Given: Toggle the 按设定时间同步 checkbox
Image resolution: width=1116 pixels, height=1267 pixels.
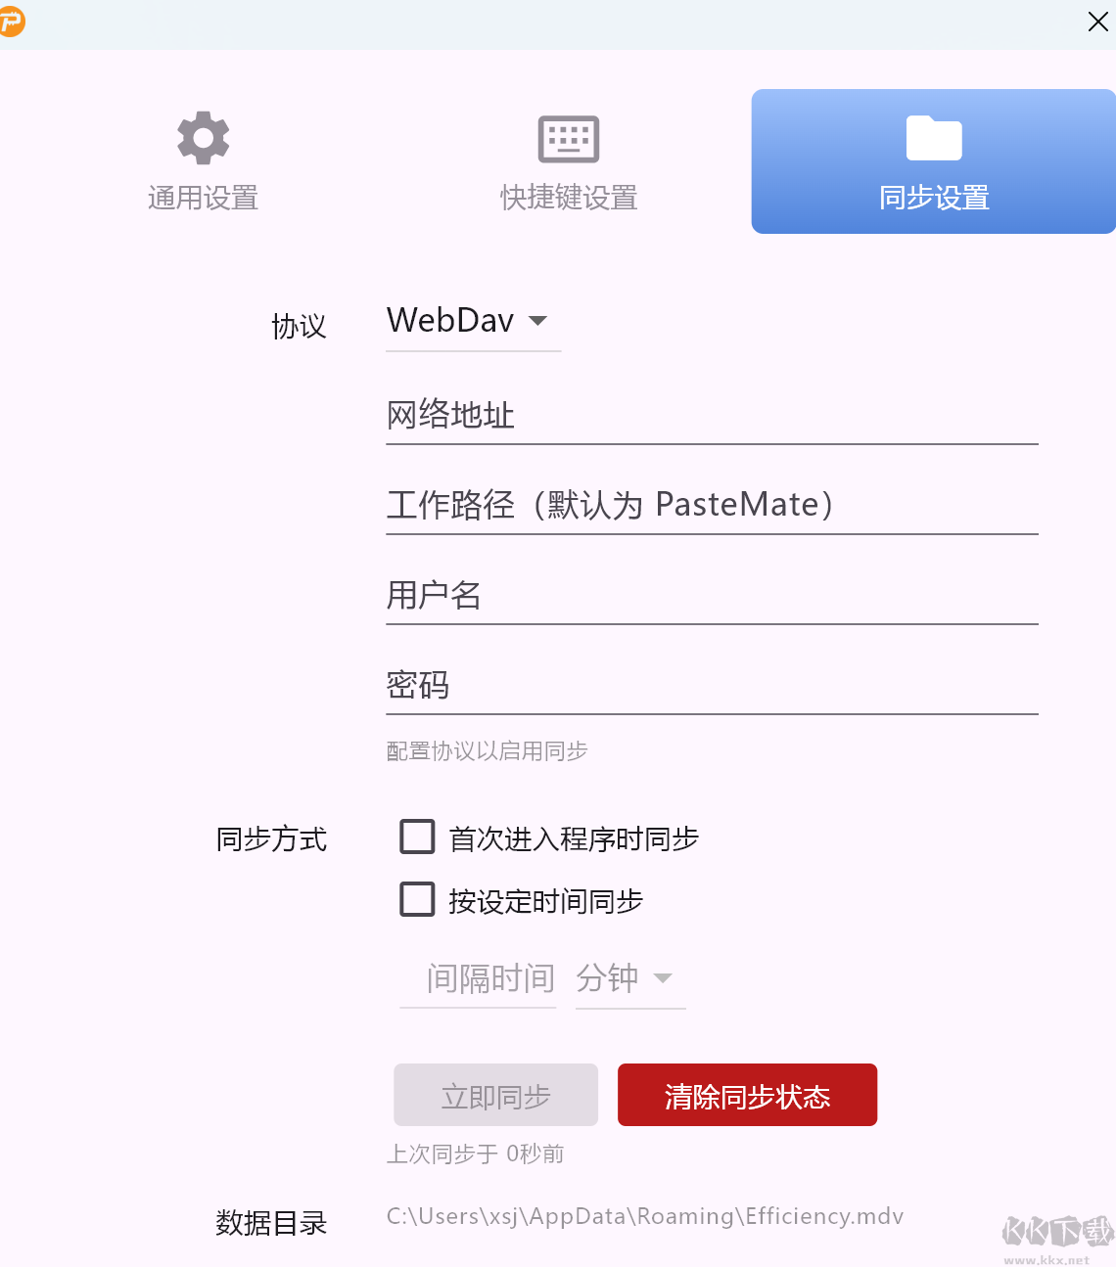Looking at the screenshot, I should (x=418, y=899).
